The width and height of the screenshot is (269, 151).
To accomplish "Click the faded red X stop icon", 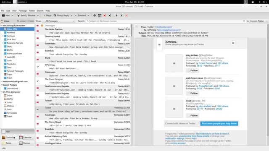I will tap(127, 16).
